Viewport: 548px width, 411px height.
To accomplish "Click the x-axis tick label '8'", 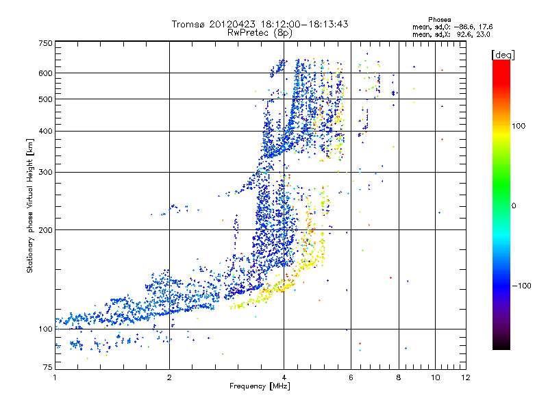I will click(x=399, y=377).
